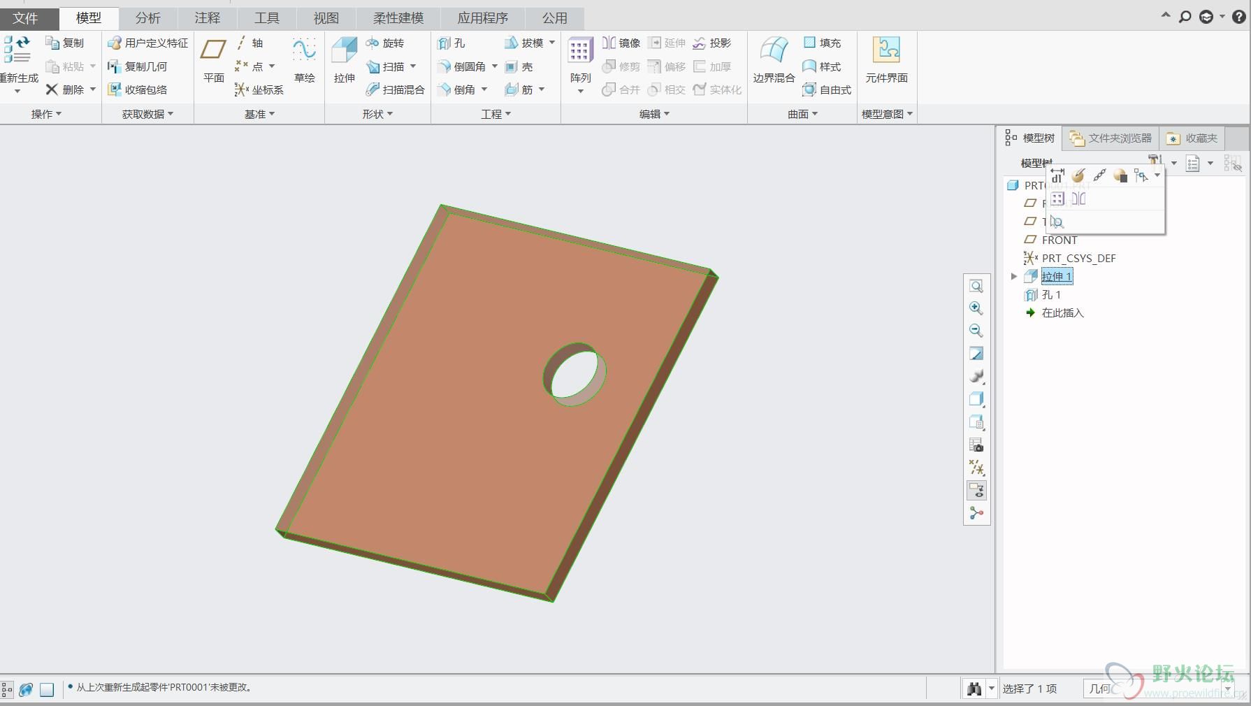Switch to the 注释 ribbon tab
This screenshot has height=706, width=1251.
[208, 18]
